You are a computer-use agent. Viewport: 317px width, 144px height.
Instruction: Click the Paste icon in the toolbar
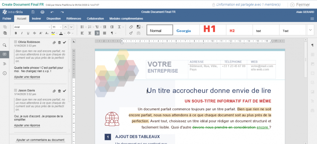pyautogui.click(x=5, y=33)
